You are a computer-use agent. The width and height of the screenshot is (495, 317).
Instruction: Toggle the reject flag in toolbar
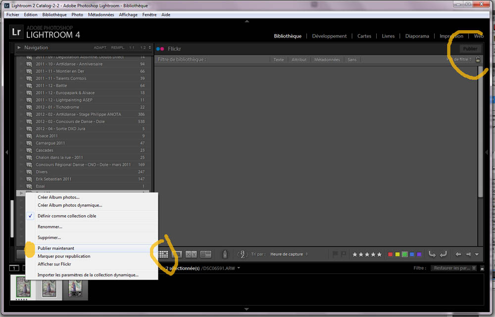click(343, 254)
